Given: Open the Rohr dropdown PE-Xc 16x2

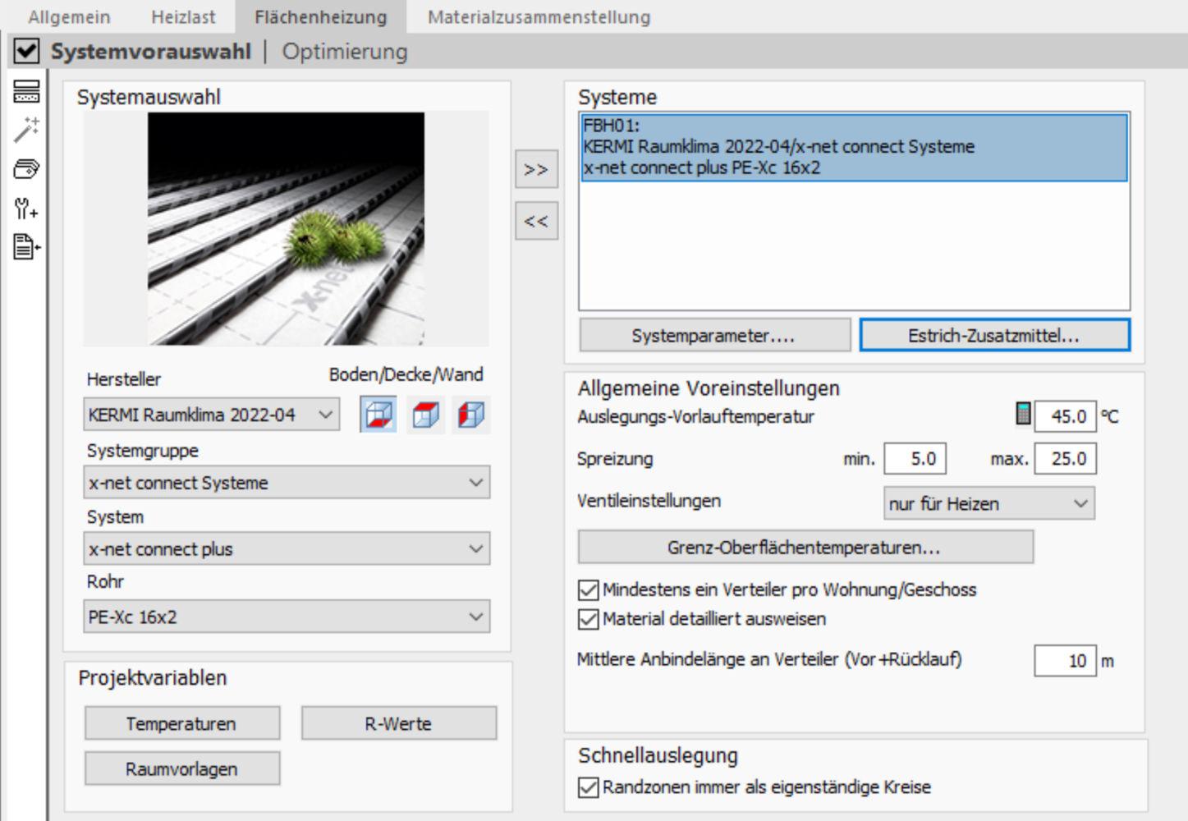Looking at the screenshot, I should coord(287,617).
